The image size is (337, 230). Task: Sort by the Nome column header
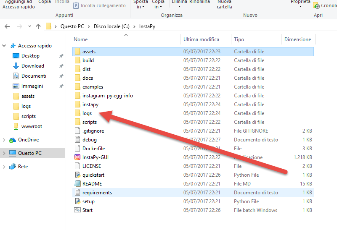[x=126, y=39]
